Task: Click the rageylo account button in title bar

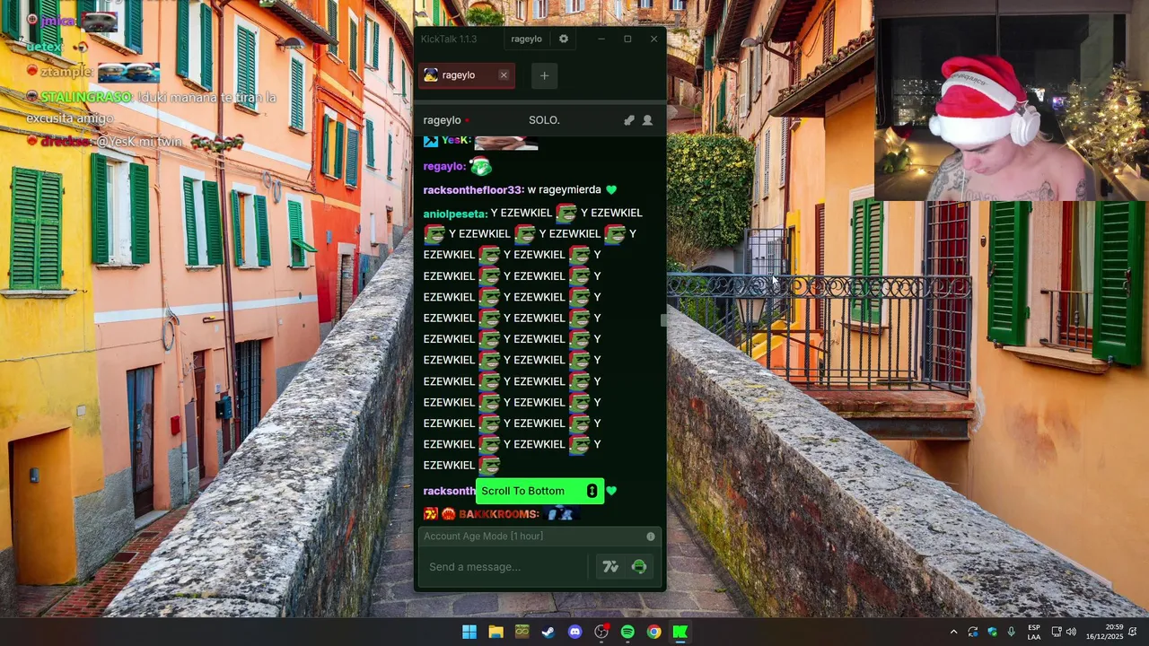Action: [x=526, y=39]
